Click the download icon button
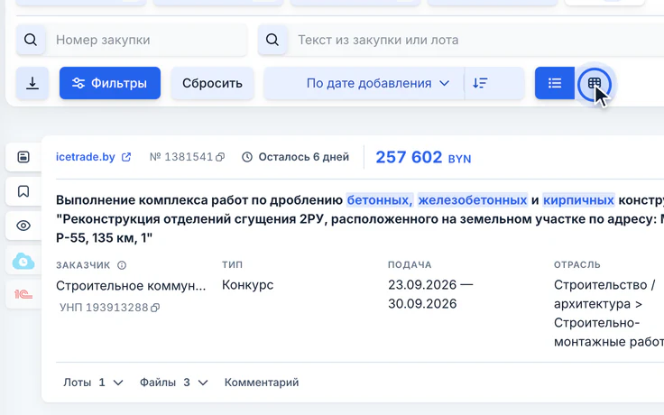 tap(32, 83)
